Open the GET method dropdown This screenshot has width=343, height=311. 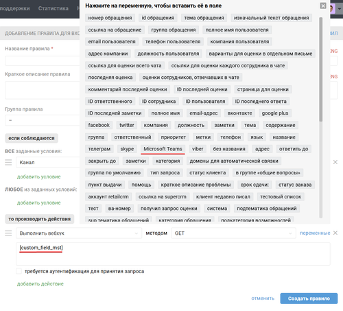coord(233,233)
